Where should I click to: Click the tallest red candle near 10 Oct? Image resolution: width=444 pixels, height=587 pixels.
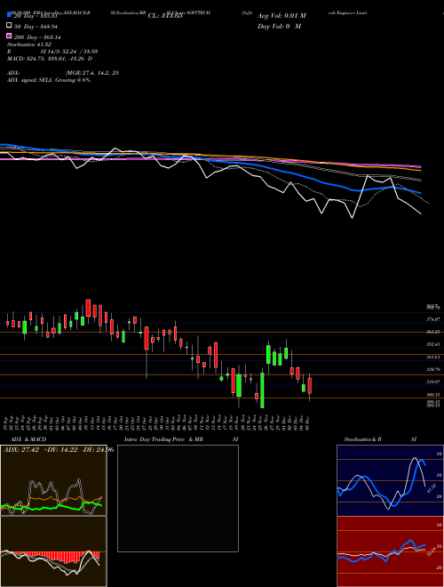click(x=88, y=308)
